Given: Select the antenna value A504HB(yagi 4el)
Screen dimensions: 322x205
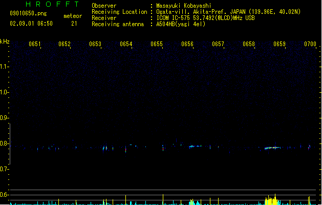Looking at the screenshot, I should (x=181, y=24).
